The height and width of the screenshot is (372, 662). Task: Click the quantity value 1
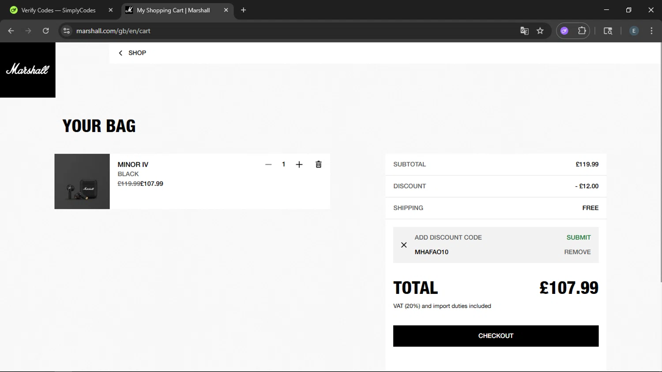(283, 164)
